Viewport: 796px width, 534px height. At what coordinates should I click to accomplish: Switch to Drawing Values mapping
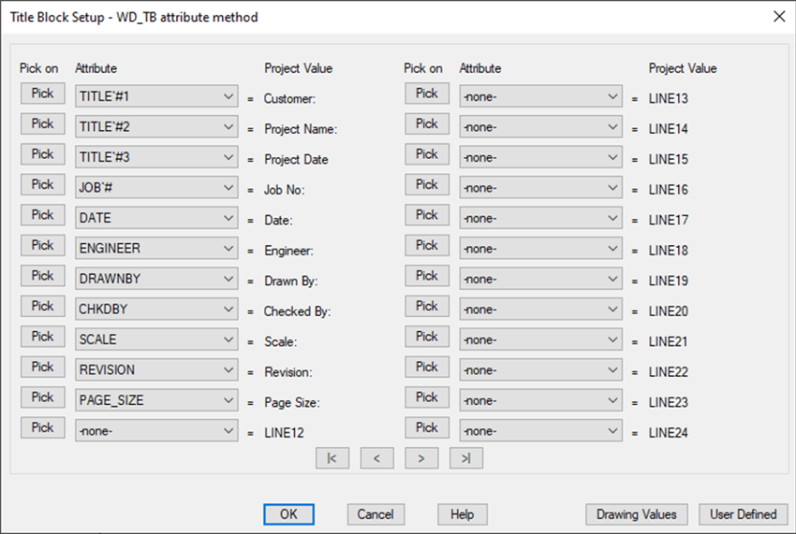click(637, 514)
